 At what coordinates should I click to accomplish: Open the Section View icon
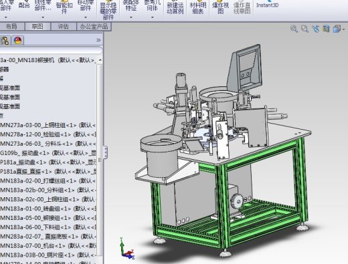[x=326, y=29]
